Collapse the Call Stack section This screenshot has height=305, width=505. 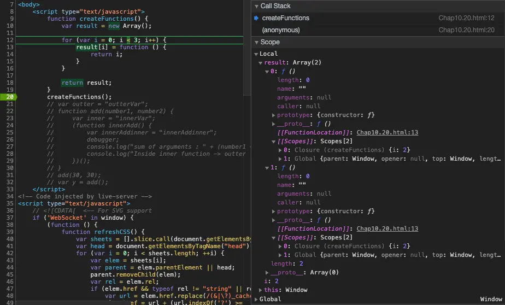257,6
